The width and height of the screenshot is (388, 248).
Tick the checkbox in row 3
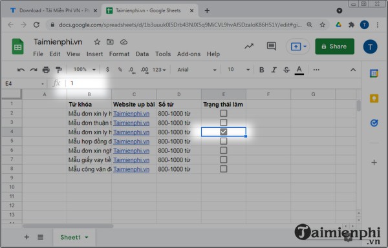point(224,123)
